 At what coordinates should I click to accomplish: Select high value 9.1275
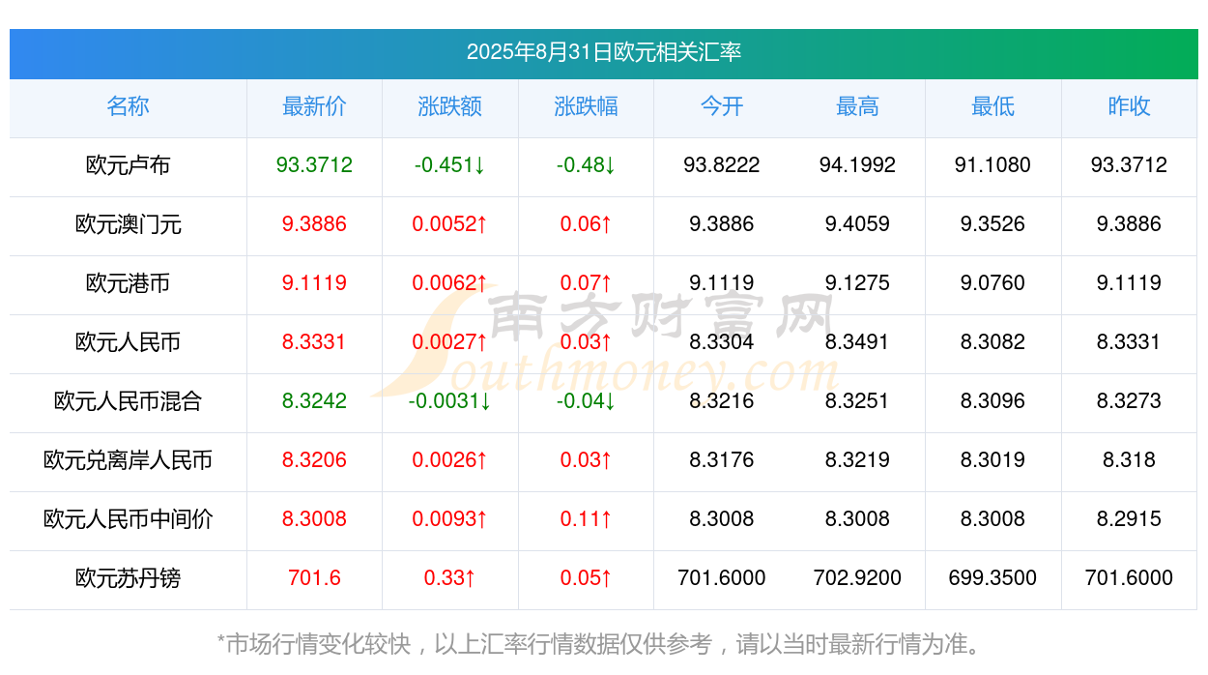857,283
